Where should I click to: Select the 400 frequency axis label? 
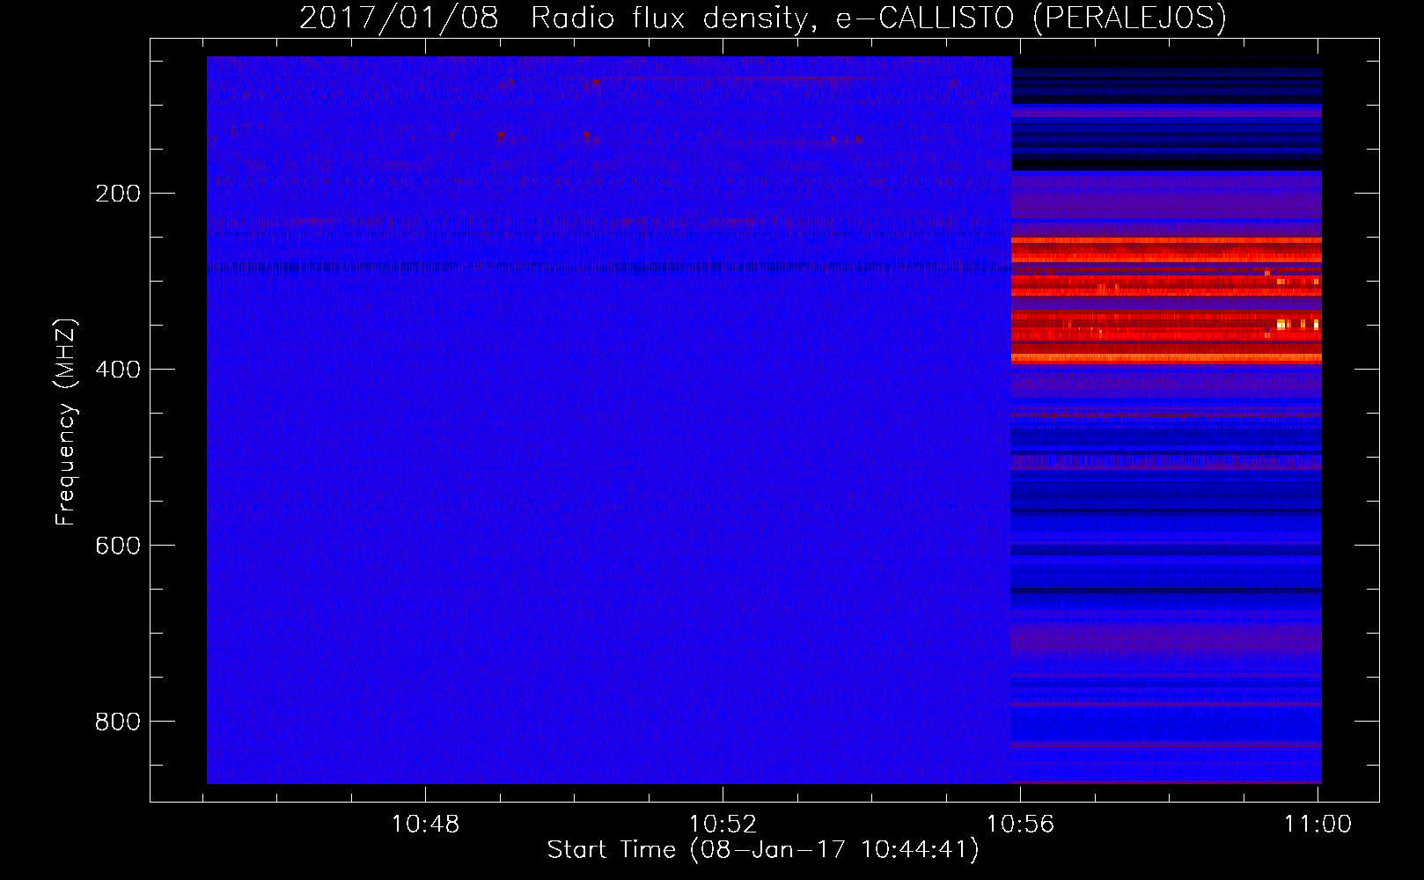(117, 370)
